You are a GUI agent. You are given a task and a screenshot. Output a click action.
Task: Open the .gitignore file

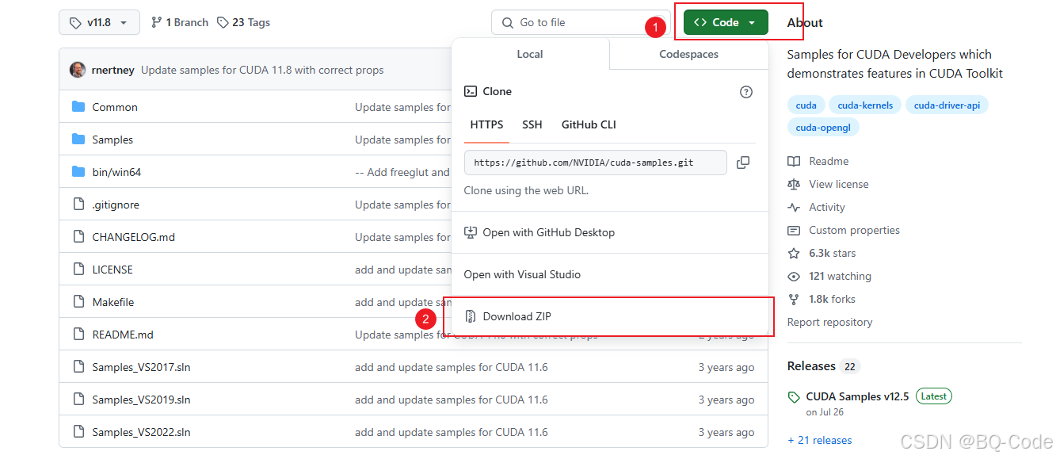tap(116, 205)
